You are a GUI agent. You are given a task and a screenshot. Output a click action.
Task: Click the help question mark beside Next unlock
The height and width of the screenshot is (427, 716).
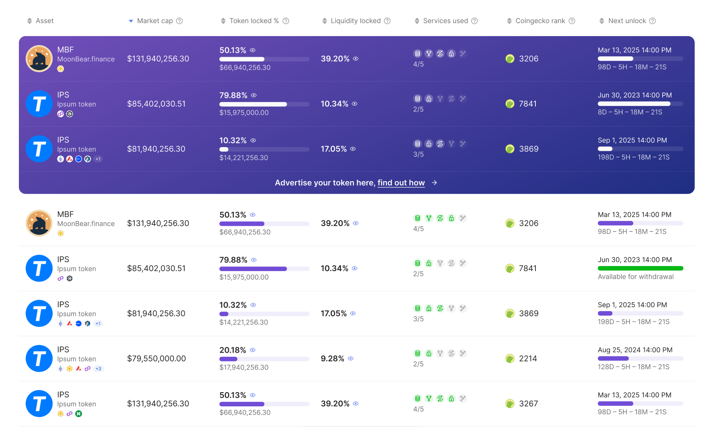tap(652, 21)
